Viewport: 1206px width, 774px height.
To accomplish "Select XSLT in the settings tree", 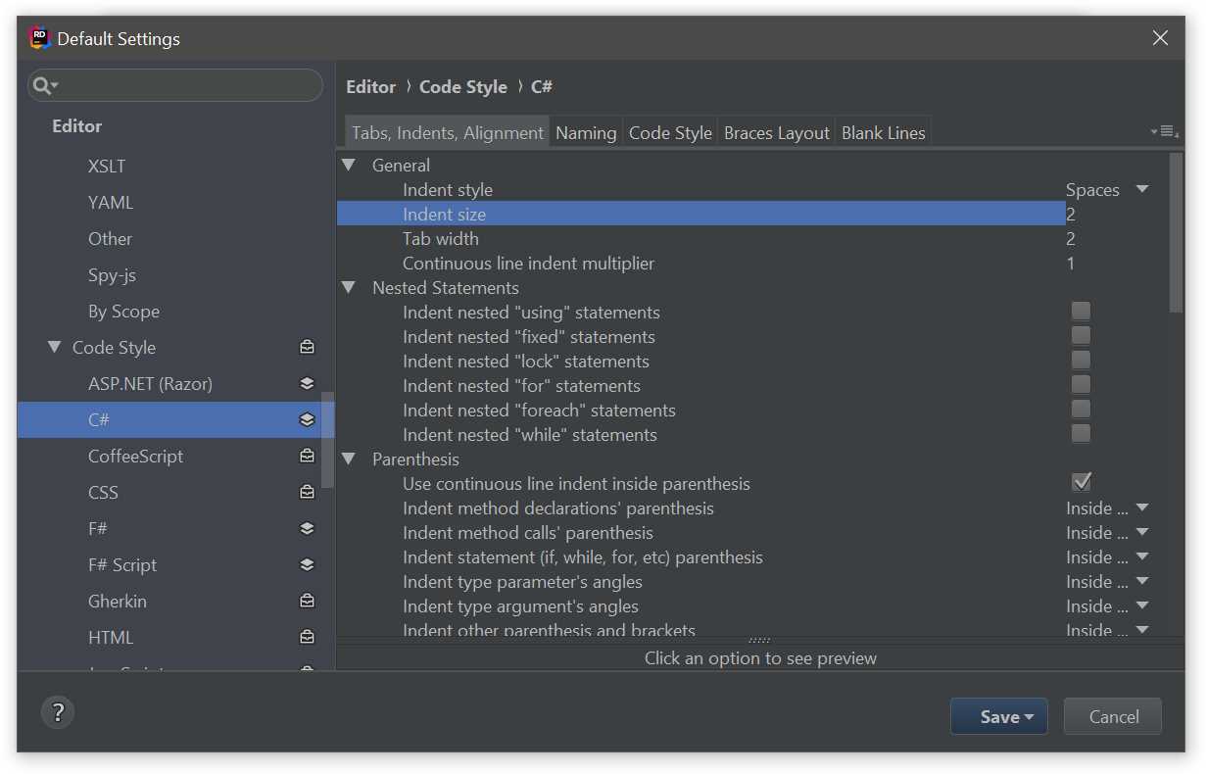I will coord(107,167).
